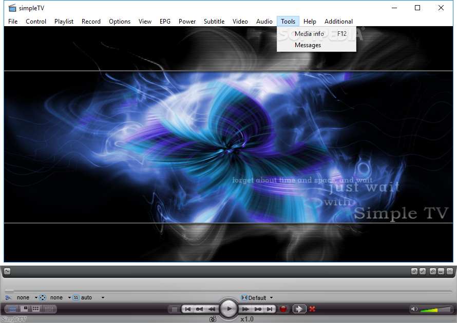Viewport: 457px width, 323px height.
Task: Open the Control menu
Action: [36, 21]
